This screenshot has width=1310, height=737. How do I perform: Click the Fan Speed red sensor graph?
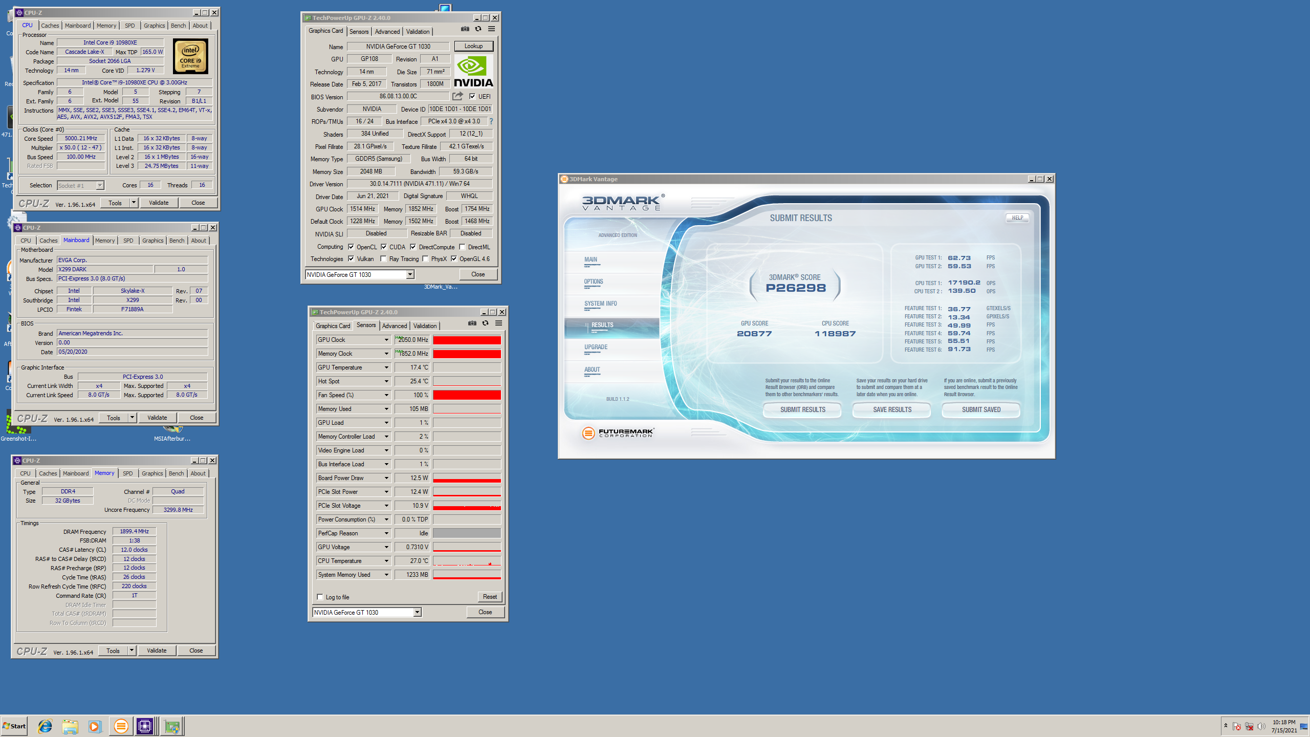[467, 395]
